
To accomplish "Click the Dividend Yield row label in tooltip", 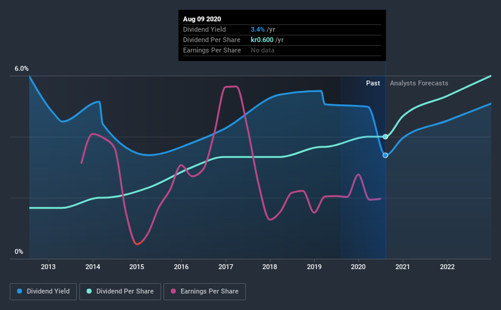I will (x=204, y=29).
